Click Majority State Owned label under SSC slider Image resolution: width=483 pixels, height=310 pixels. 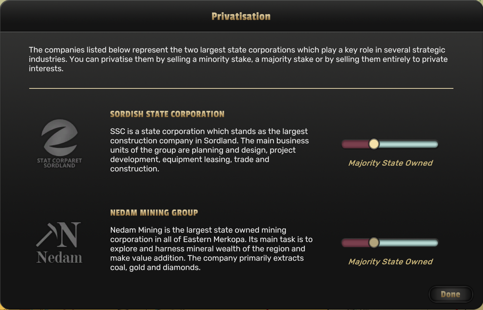coord(390,163)
